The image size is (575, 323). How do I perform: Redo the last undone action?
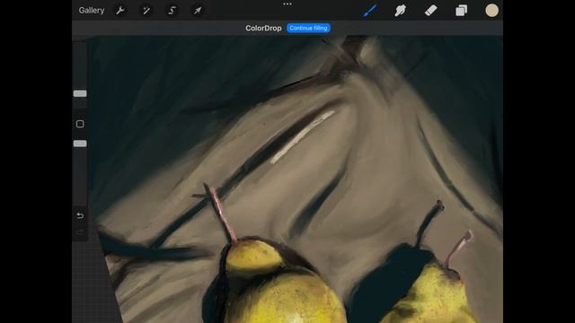(x=80, y=232)
